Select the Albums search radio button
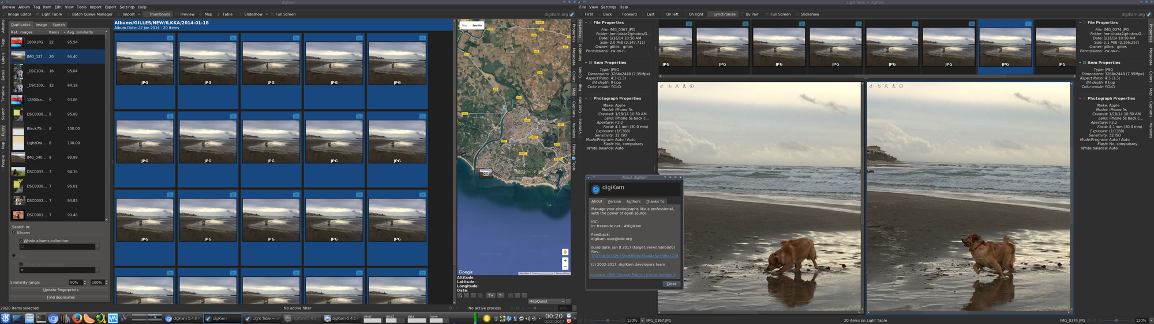Image resolution: width=1154 pixels, height=324 pixels. click(x=14, y=232)
